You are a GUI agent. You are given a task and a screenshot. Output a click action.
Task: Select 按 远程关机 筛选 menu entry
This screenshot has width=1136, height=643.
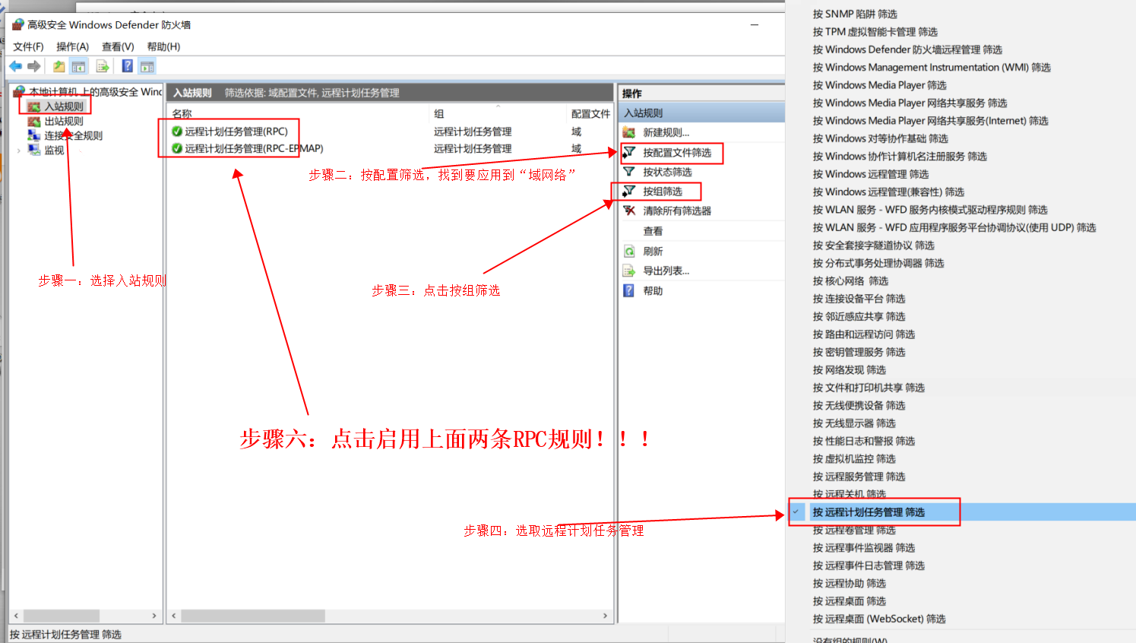click(850, 494)
